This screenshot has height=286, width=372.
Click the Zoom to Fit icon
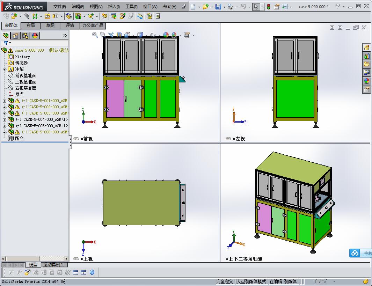tap(94, 35)
